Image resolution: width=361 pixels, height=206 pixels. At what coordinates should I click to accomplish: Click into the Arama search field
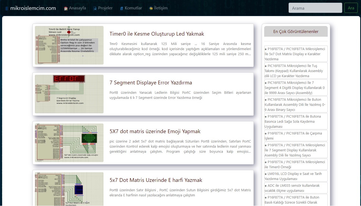[315, 8]
